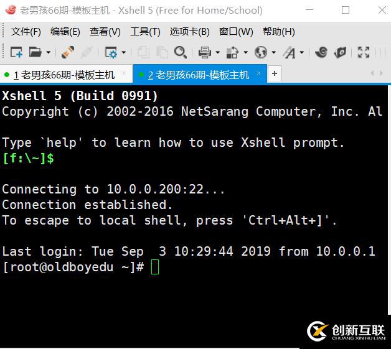Click the Connect plug icon
The height and width of the screenshot is (349, 391).
[68, 52]
